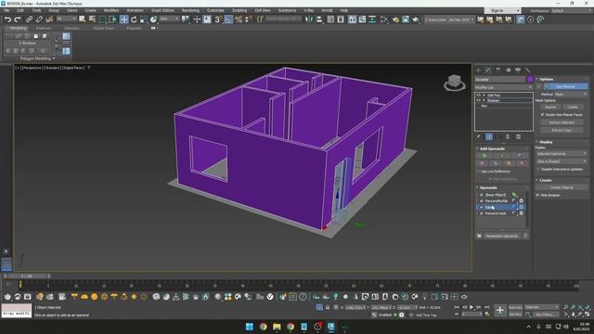Viewport: 594px width, 334px height.
Task: Click the Sign In button
Action: pyautogui.click(x=502, y=10)
